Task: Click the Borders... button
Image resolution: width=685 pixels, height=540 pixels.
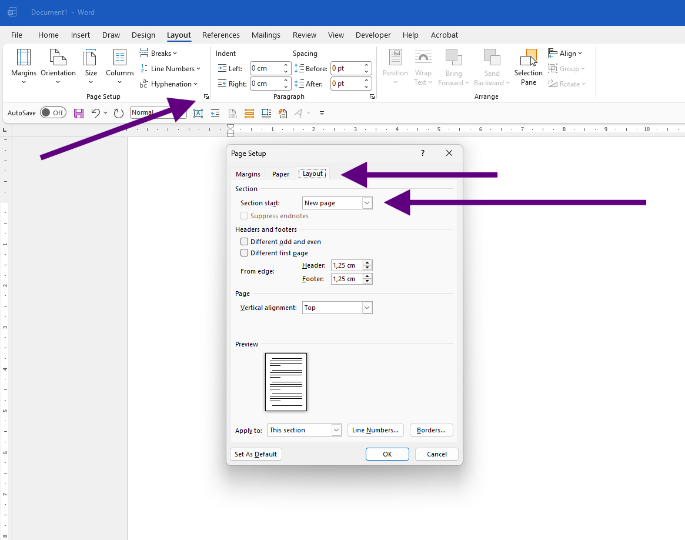Action: tap(431, 430)
